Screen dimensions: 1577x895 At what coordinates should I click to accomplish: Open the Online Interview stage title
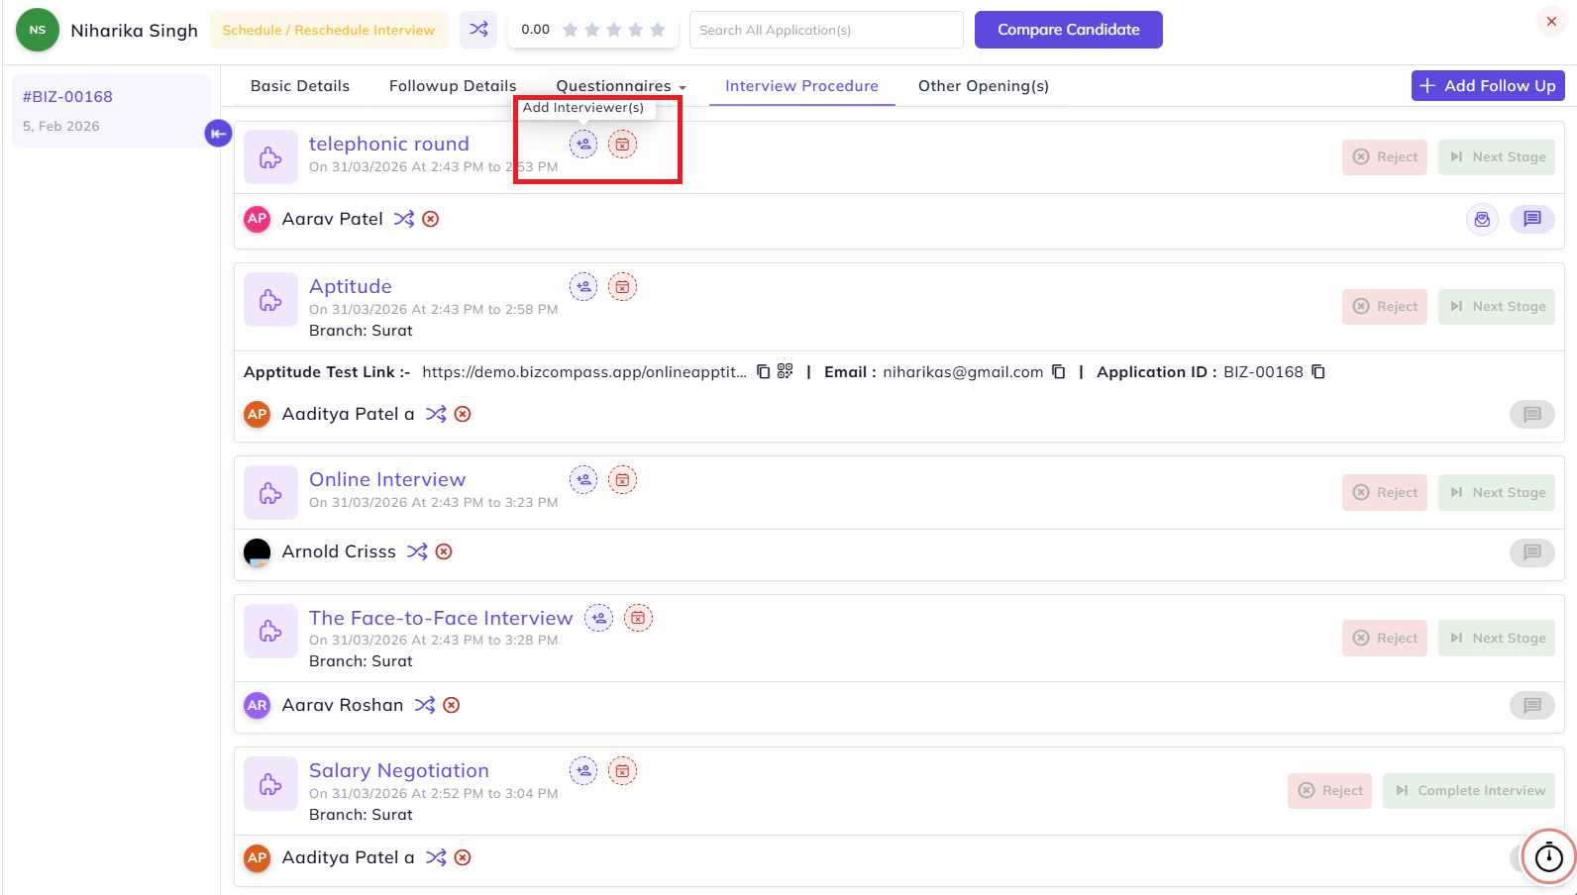pos(387,480)
